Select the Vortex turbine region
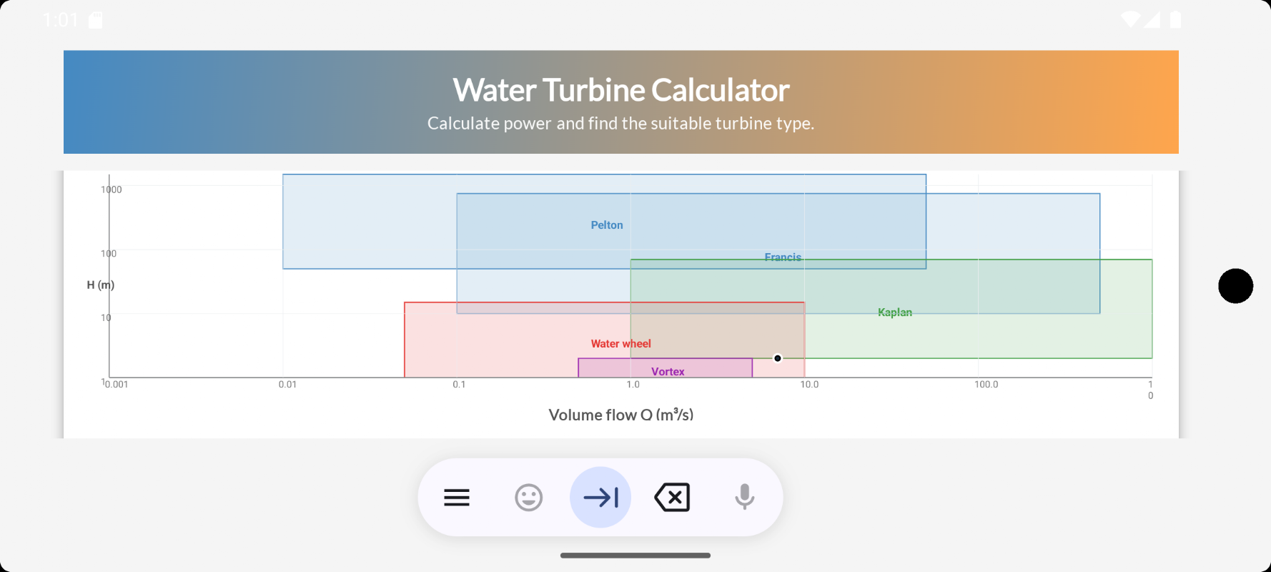This screenshot has height=572, width=1271. click(666, 368)
